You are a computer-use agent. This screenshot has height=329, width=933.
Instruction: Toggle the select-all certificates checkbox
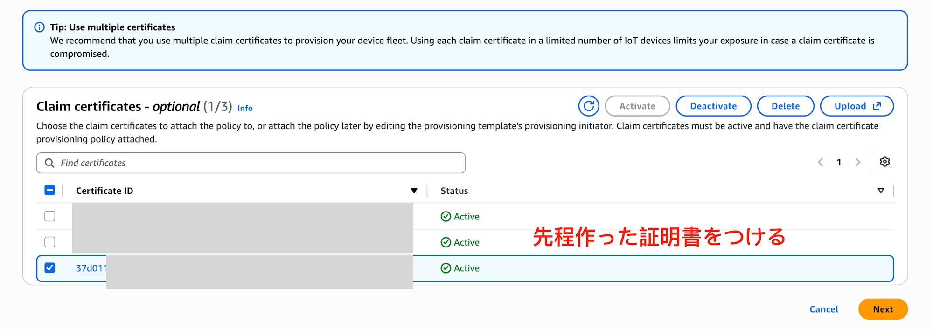[50, 190]
